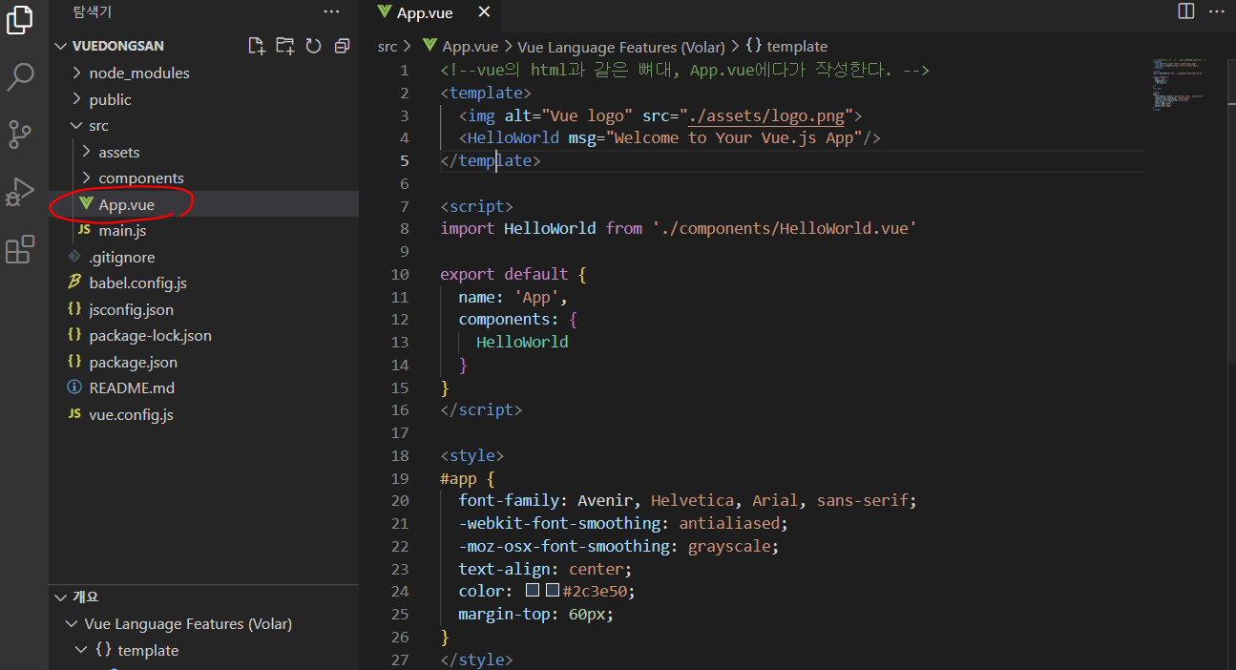Click the ./assets/logo.png path link
The width and height of the screenshot is (1236, 670).
[x=766, y=115]
